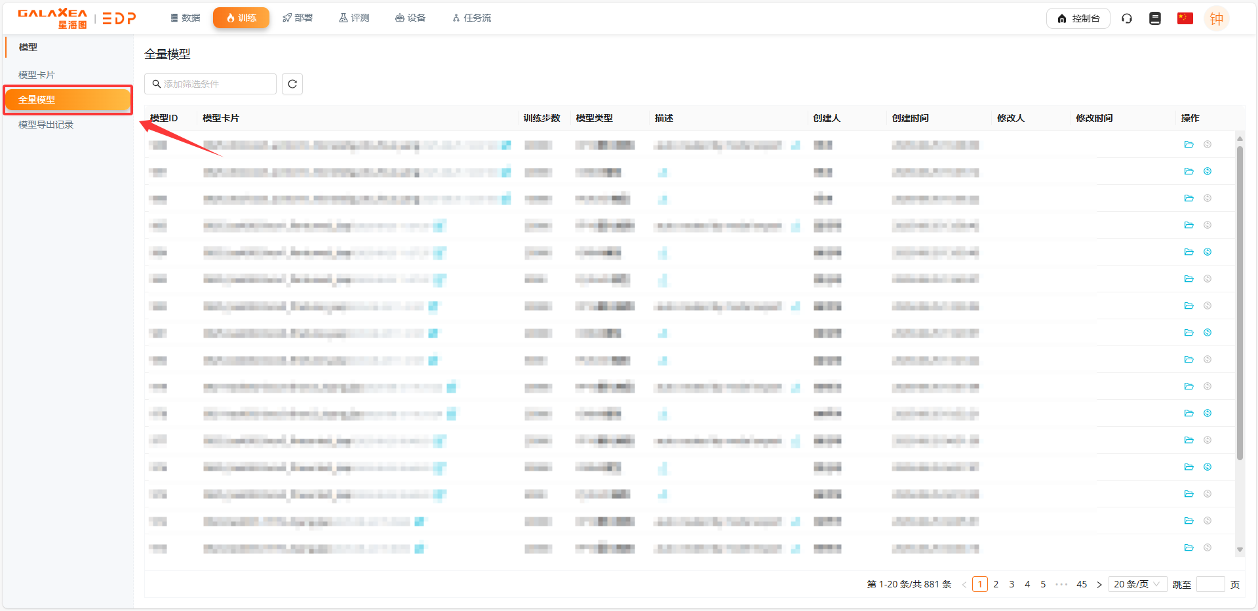
Task: Click the user avatar labeled 钟
Action: tap(1216, 18)
